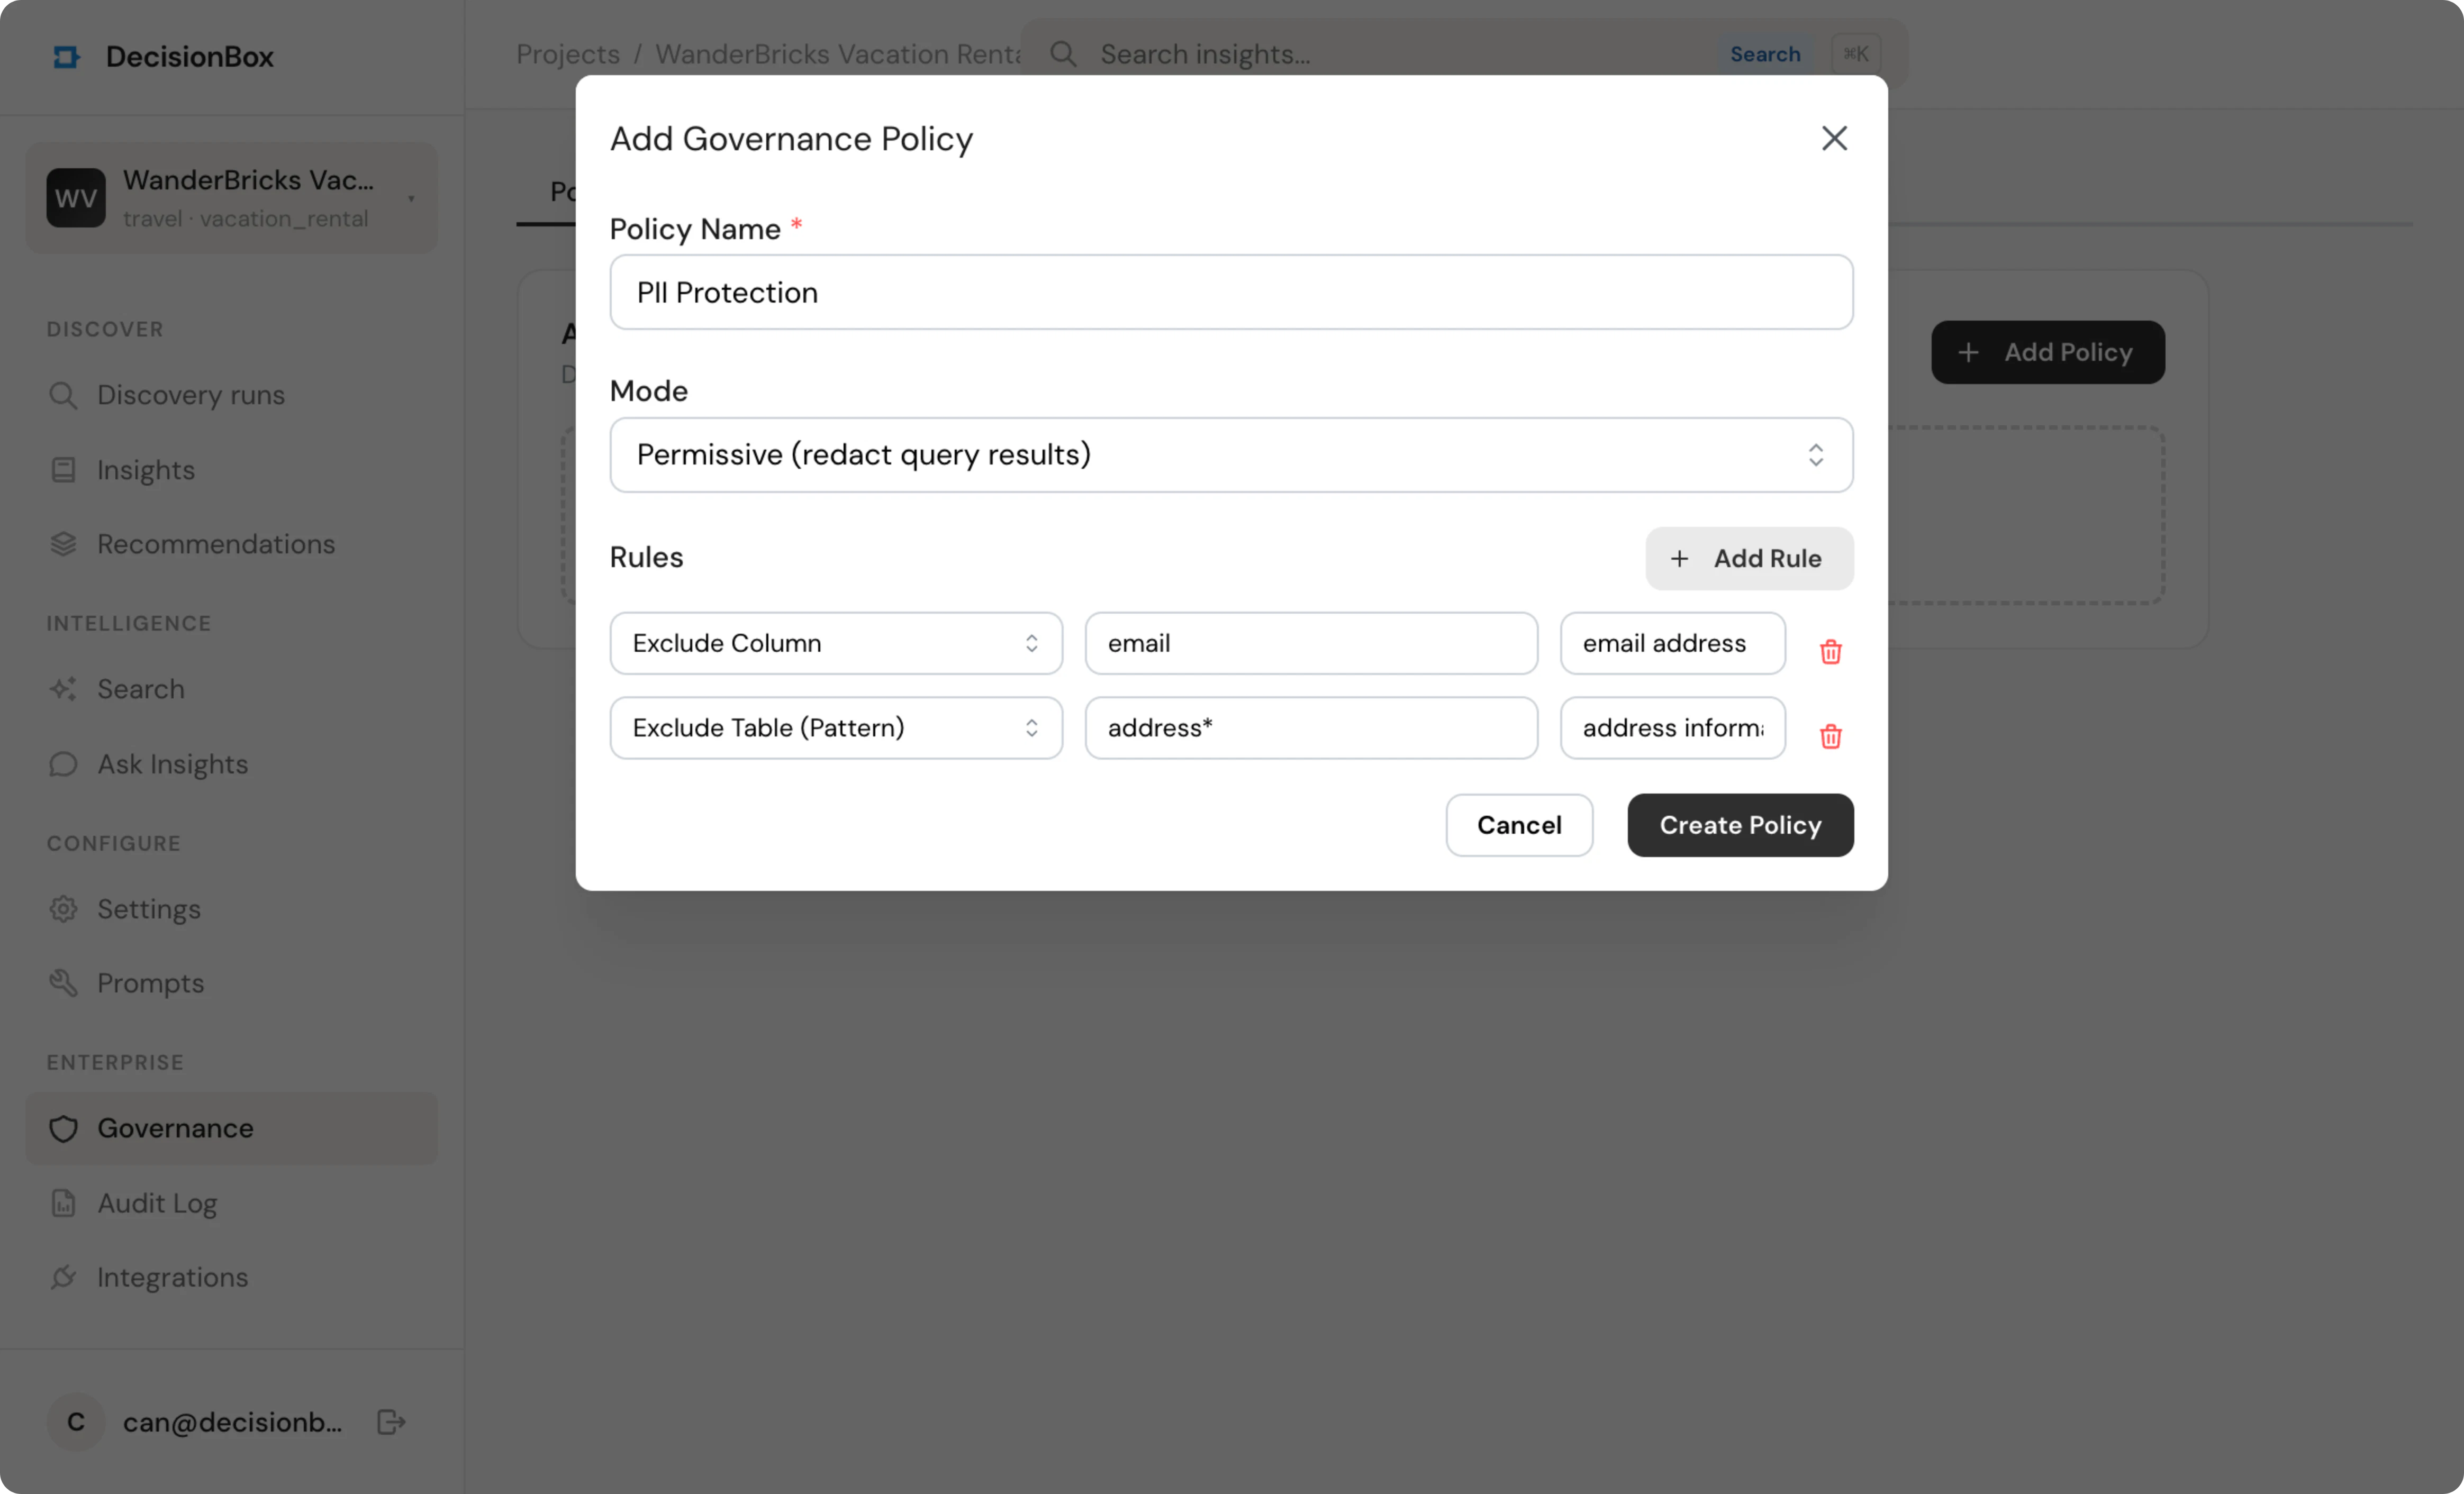
Task: Open the Exclude Table (Pattern) selector
Action: click(836, 728)
